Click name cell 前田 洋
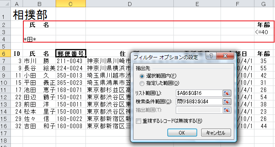Viewport: 275px width, 147px height. (39, 104)
